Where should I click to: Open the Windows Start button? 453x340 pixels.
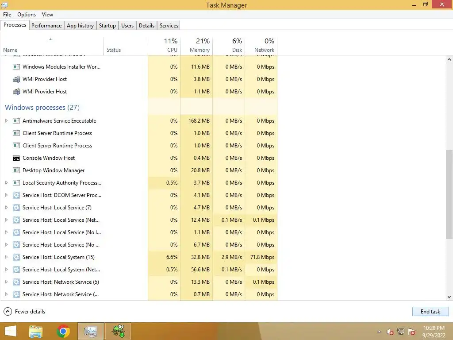coord(11,331)
